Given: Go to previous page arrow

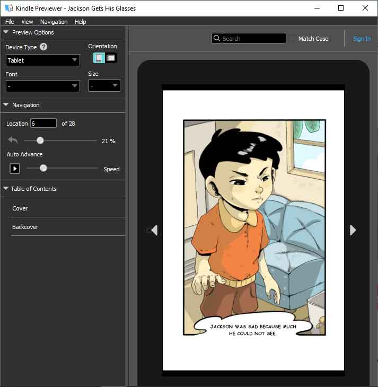Looking at the screenshot, I should (x=155, y=230).
